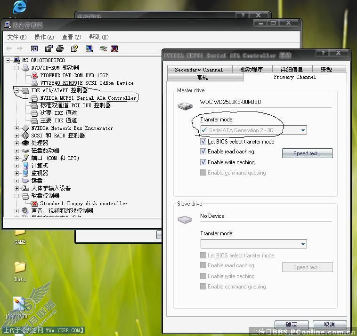
Task: Click the Uninstall device toolbar icon
Action: click(114, 48)
